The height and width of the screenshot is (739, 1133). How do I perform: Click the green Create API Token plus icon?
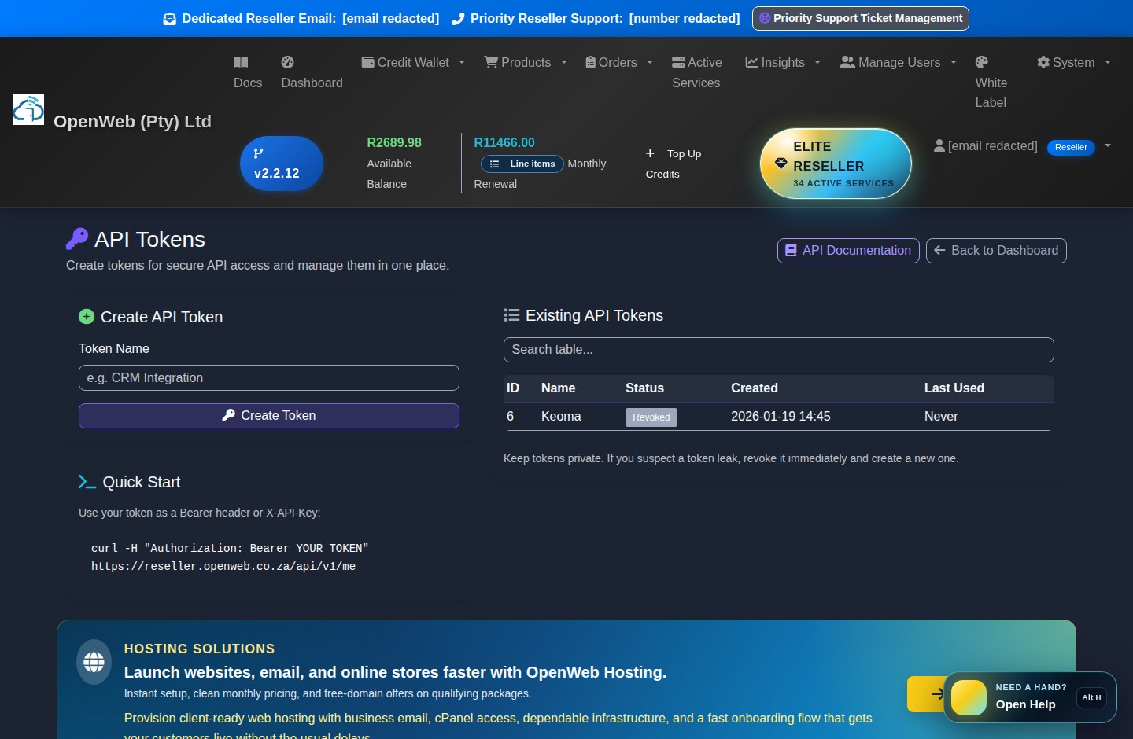pyautogui.click(x=87, y=317)
